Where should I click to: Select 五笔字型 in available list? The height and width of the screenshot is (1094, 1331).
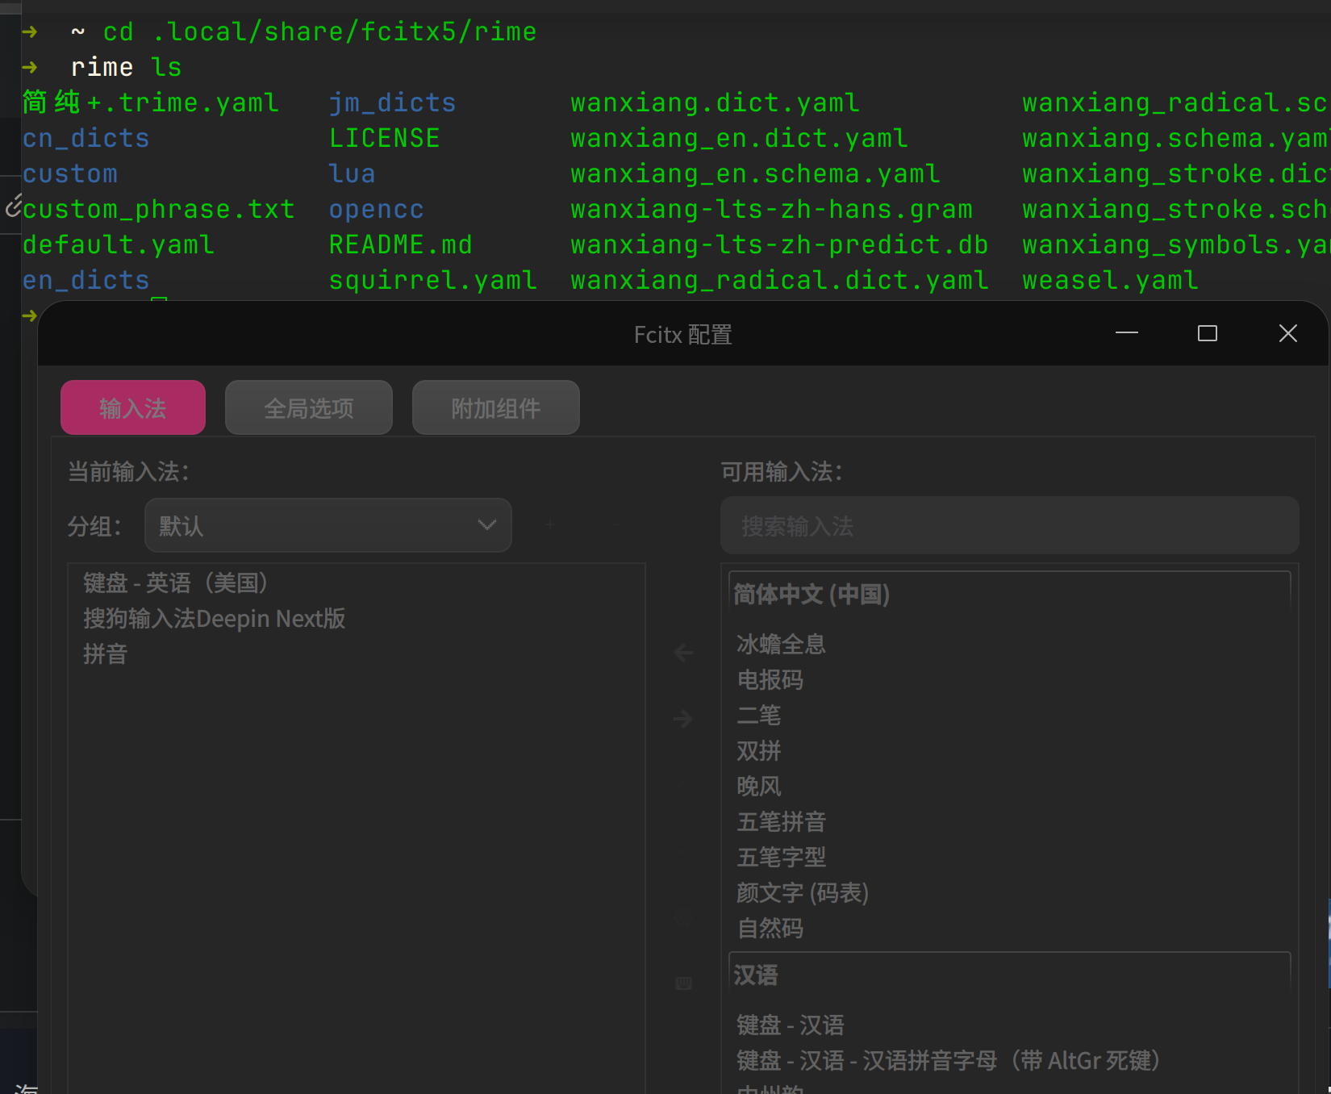pos(1009,857)
